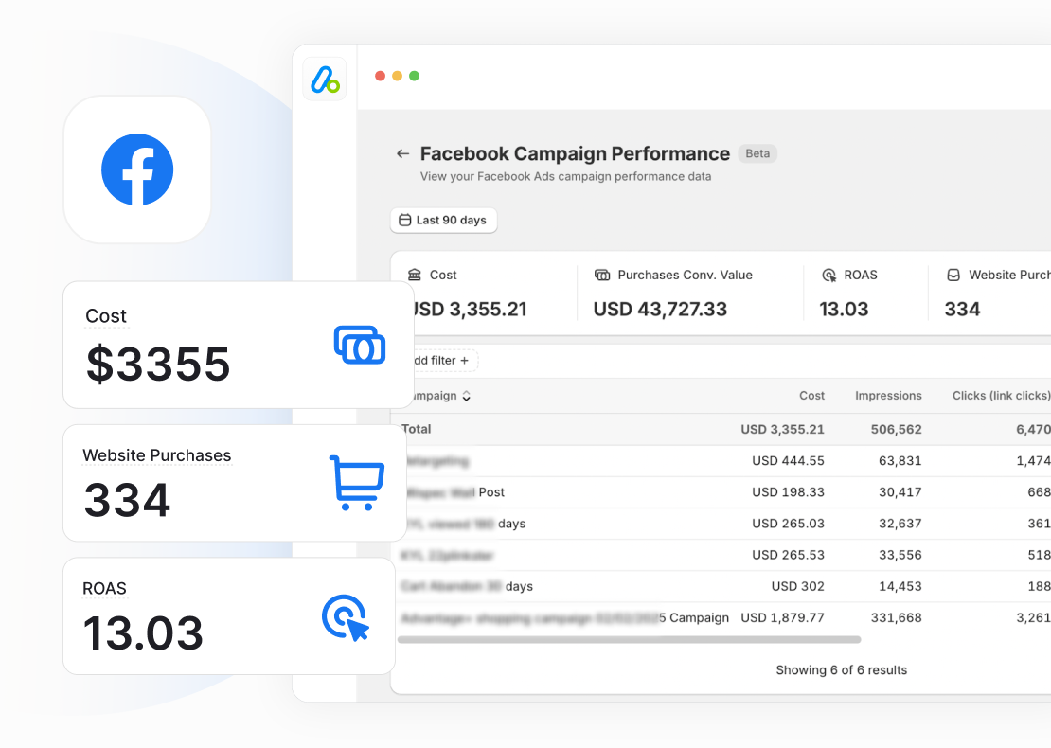Screen dimensions: 1051x748
Task: Click the Purchases Conv. Value icon
Action: pos(602,275)
